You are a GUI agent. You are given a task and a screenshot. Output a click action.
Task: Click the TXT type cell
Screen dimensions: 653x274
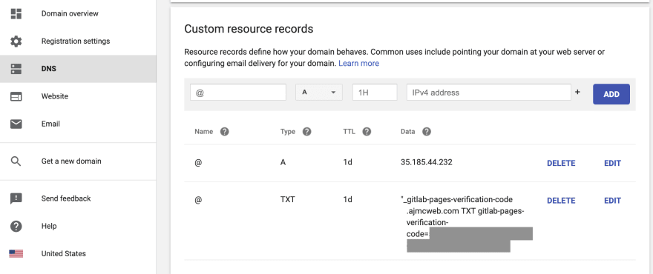[288, 199]
